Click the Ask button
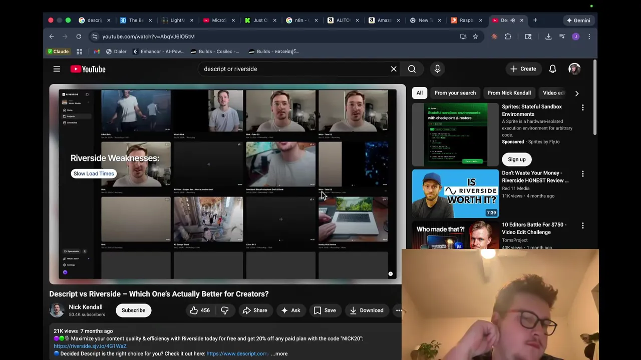The width and height of the screenshot is (641, 360). pyautogui.click(x=290, y=310)
